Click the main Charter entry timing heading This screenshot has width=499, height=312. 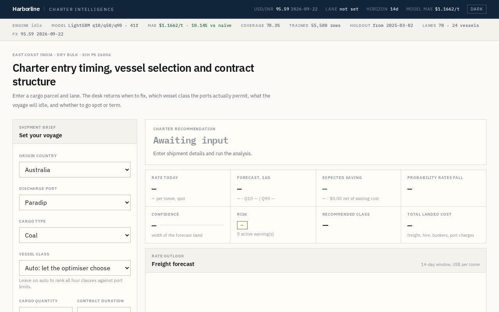pyautogui.click(x=133, y=75)
